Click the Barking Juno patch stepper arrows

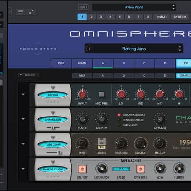[180, 49]
